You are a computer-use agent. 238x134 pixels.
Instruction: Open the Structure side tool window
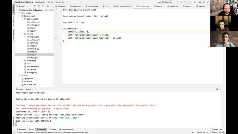[13, 21]
